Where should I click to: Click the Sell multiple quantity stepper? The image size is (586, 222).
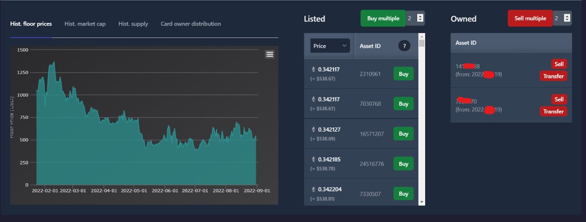567,18
